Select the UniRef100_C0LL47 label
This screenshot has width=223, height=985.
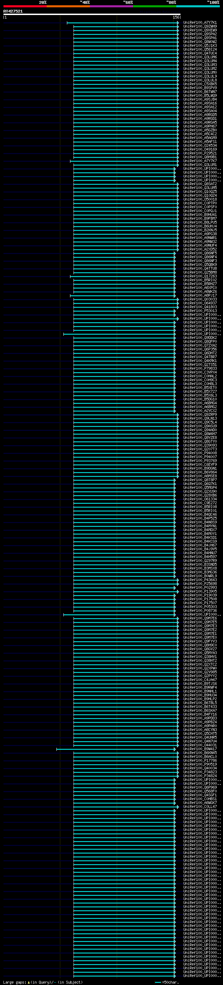point(200,807)
